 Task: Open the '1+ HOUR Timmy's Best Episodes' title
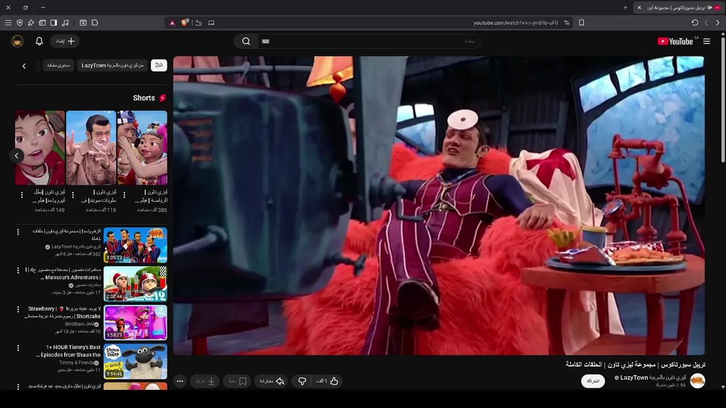click(69, 351)
